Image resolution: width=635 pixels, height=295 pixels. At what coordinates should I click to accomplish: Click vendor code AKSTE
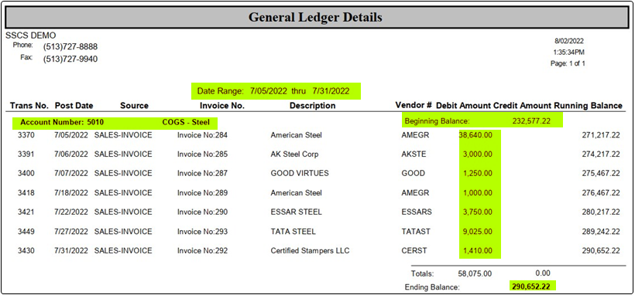(x=414, y=154)
